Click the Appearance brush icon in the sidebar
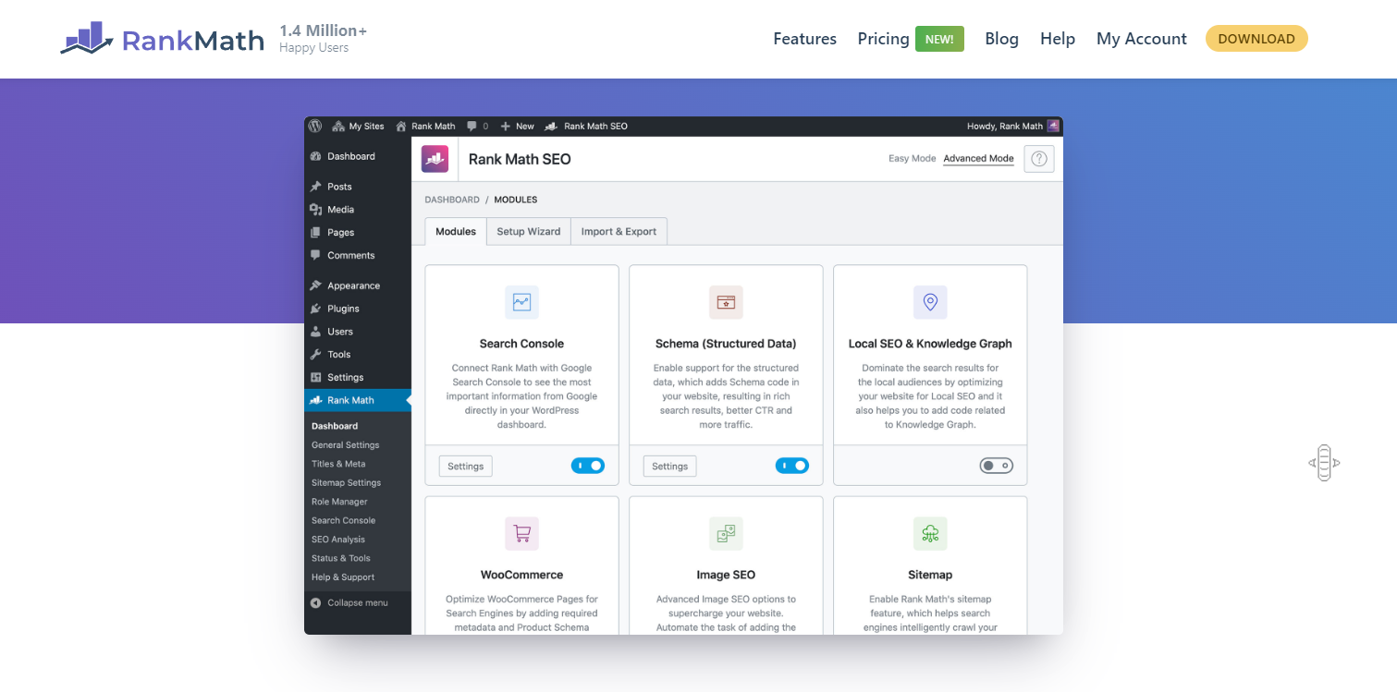The width and height of the screenshot is (1397, 692). tap(316, 285)
